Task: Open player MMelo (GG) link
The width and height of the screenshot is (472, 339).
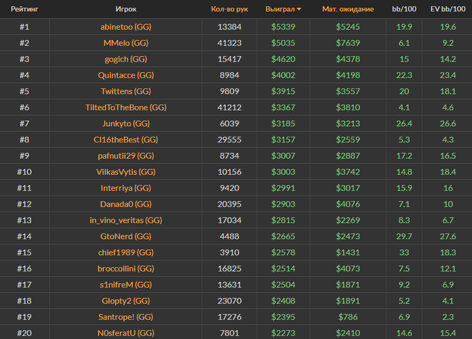Action: (x=125, y=43)
